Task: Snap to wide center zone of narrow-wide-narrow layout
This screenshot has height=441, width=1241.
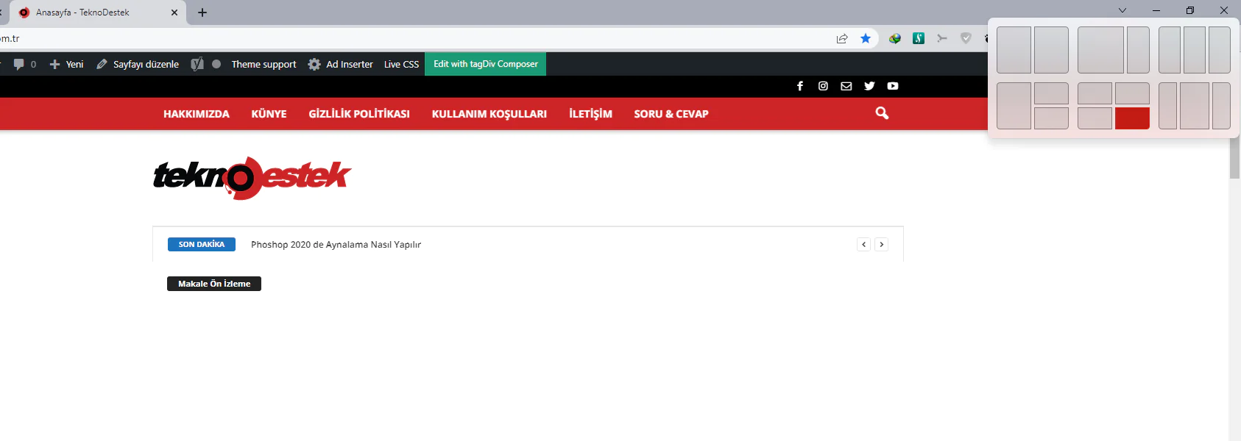Action: (x=1195, y=106)
